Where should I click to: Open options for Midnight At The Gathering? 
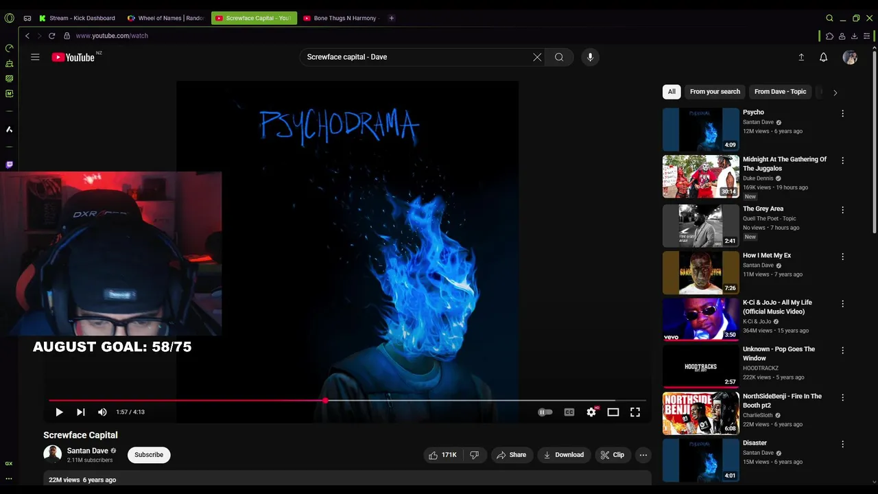click(842, 161)
